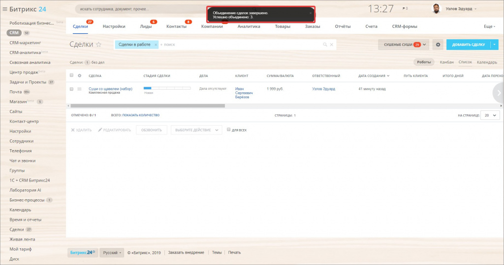Click the user avatar of Узлов Эдуард

[x=436, y=9]
